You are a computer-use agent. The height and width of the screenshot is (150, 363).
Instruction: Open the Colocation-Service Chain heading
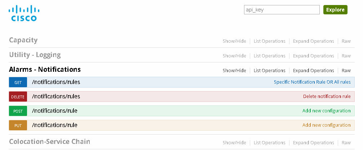pos(49,142)
